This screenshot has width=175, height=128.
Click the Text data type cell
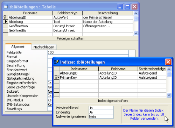[x=68, y=22]
